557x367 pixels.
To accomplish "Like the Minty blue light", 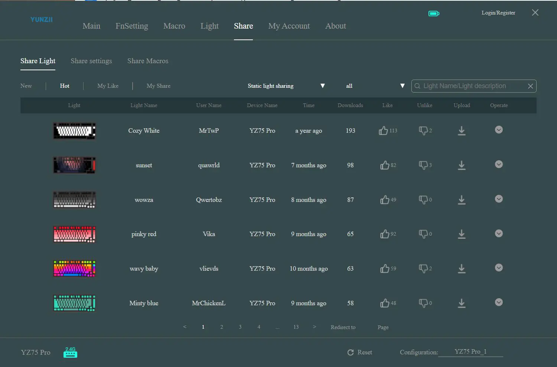I will [385, 303].
